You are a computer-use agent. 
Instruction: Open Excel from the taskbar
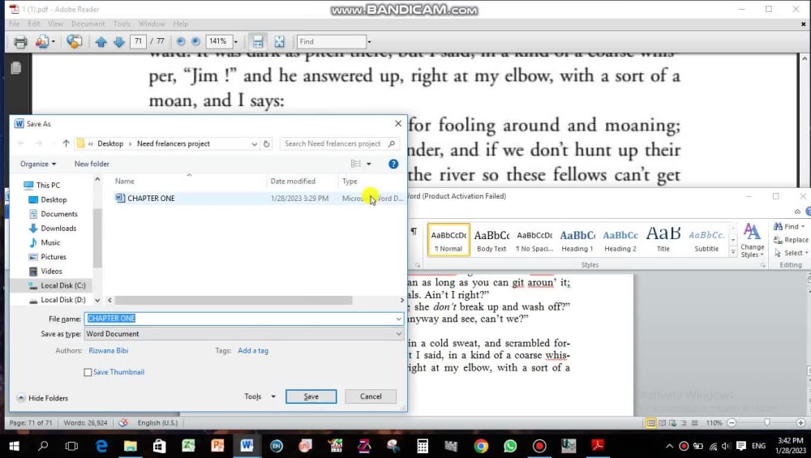tap(188, 446)
